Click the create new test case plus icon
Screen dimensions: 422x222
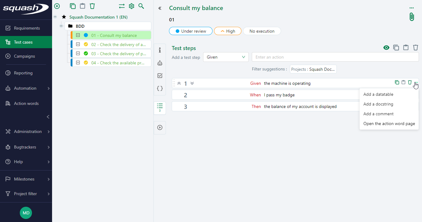click(x=57, y=6)
